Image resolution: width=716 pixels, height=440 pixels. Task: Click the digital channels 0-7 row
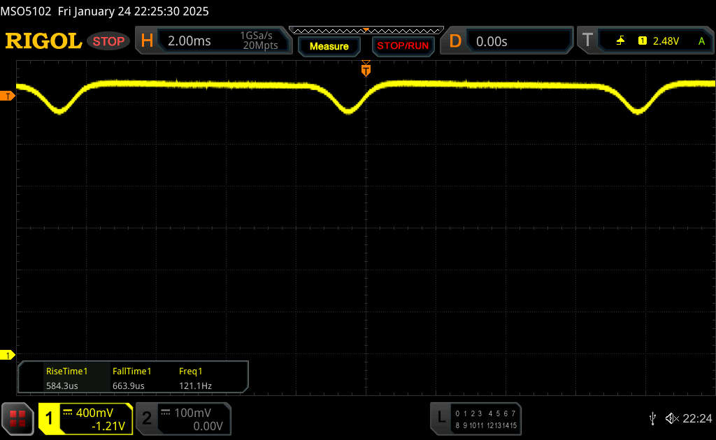coord(485,413)
